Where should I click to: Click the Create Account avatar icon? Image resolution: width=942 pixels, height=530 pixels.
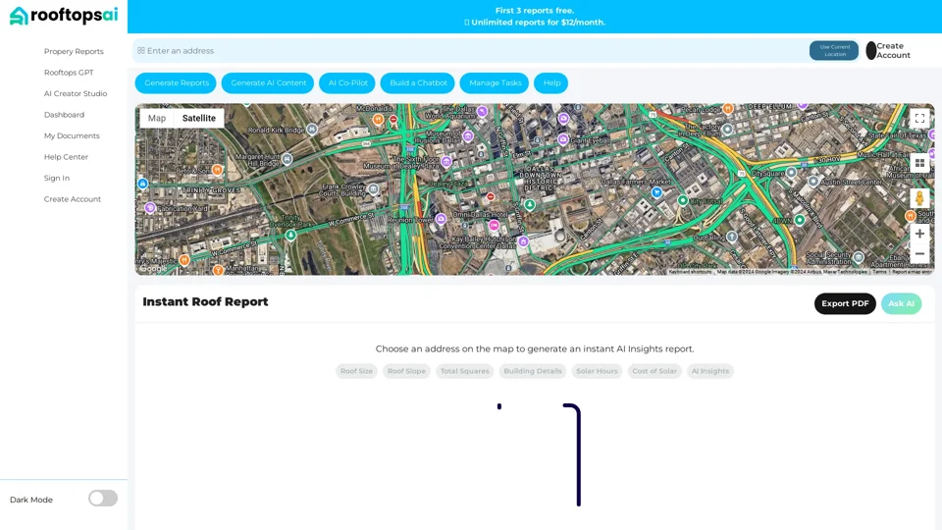point(870,50)
